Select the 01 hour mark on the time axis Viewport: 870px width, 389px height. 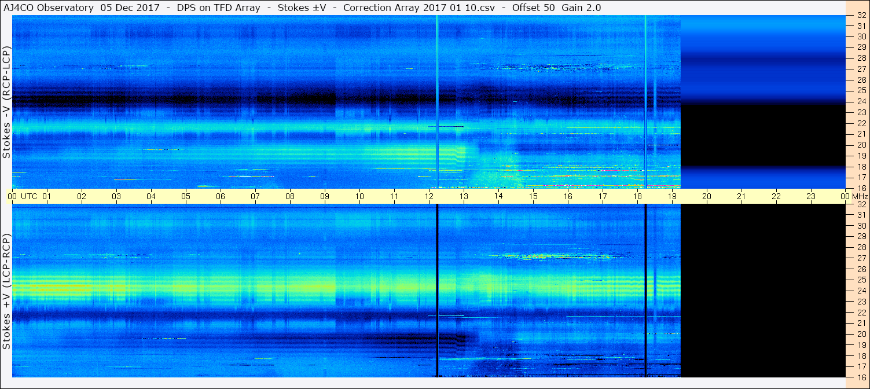coord(47,196)
